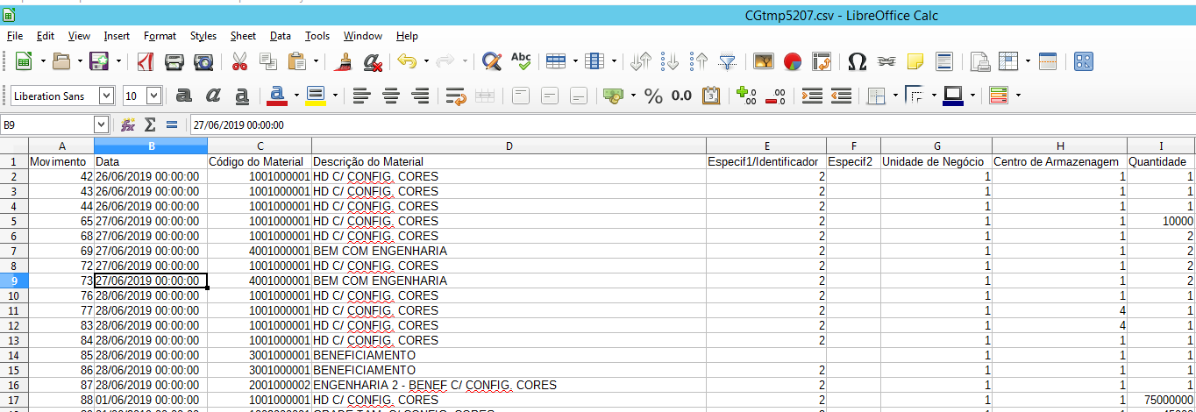Open the Data menu

click(281, 36)
